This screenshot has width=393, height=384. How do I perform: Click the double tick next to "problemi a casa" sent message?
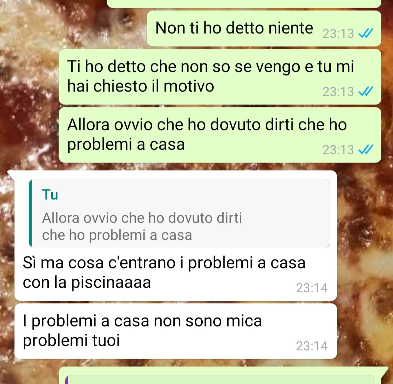(366, 149)
